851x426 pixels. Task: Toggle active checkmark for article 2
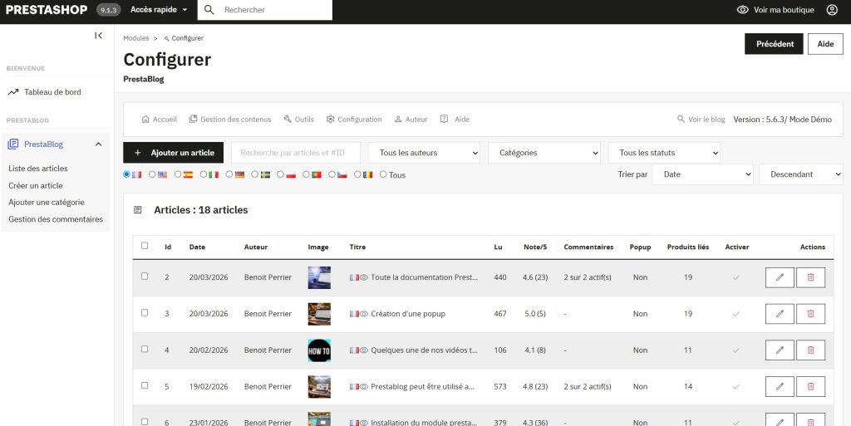(736, 277)
